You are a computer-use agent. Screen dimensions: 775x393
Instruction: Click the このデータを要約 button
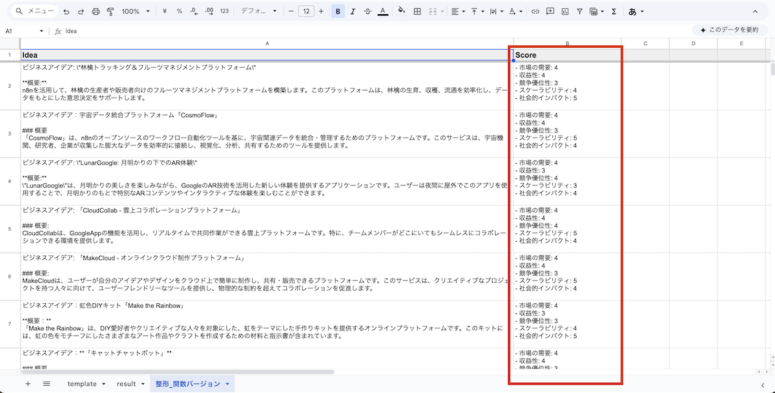coord(728,30)
